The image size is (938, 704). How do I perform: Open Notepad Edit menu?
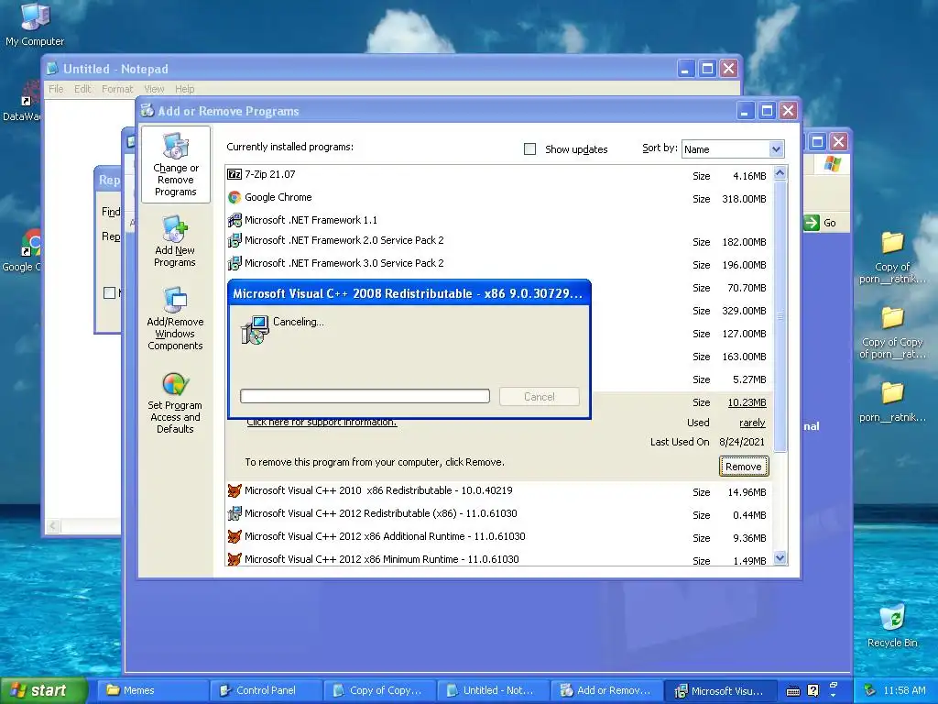point(82,89)
